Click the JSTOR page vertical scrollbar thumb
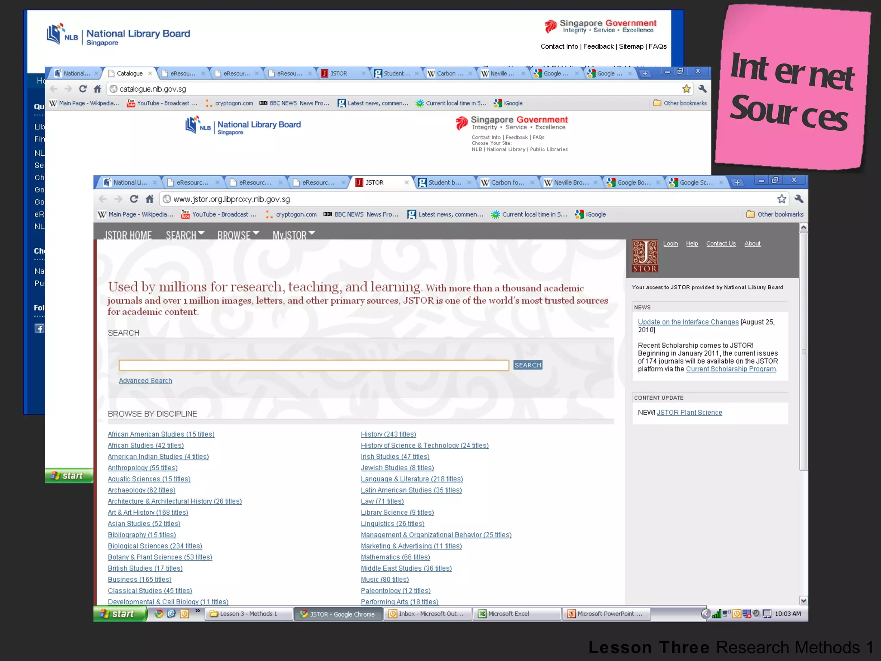The height and width of the screenshot is (661, 881). [x=803, y=351]
